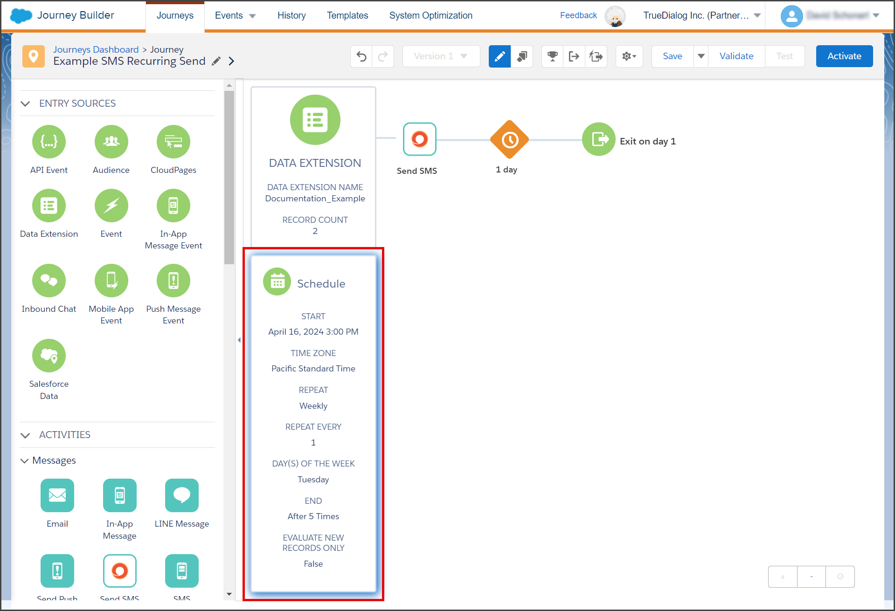This screenshot has width=895, height=611.
Task: Open the Journeys Dashboard breadcrumb link
Action: click(x=96, y=49)
